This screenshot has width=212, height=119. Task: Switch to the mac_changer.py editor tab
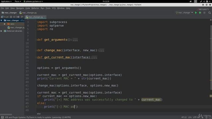35,17
